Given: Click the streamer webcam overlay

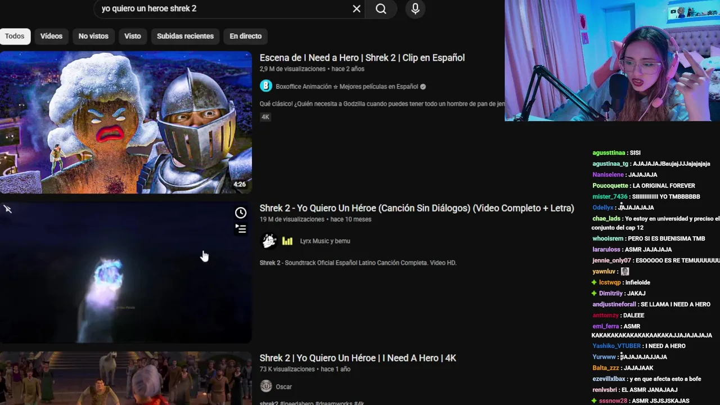Looking at the screenshot, I should 612,60.
